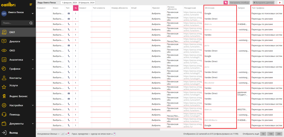Screen dimensions: 284x137
Task: Open the date range picker February 2024
Action: [x=78, y=3]
